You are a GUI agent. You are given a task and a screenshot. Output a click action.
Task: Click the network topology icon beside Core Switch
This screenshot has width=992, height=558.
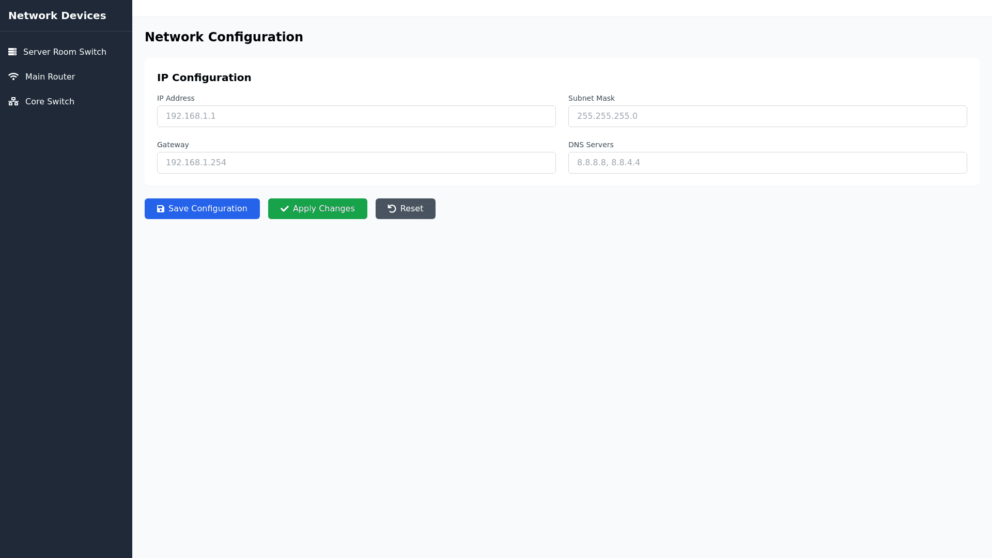13,101
